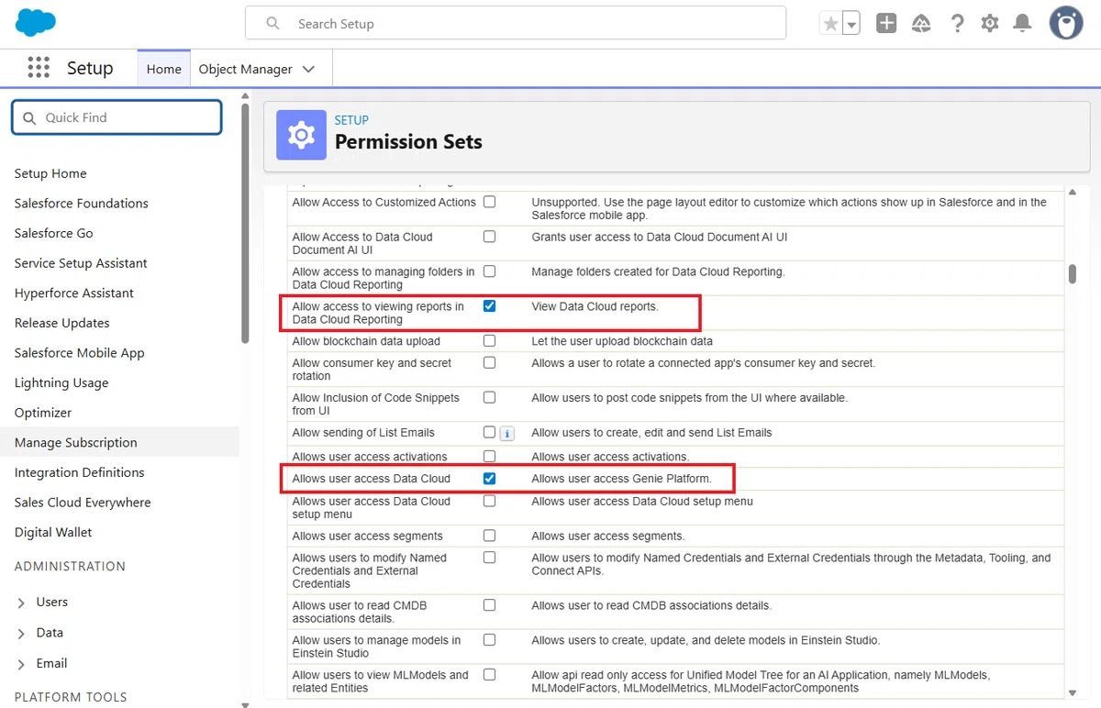Check Allow Access to Data Cloud Document AI UI
This screenshot has height=708, width=1101.
(490, 237)
